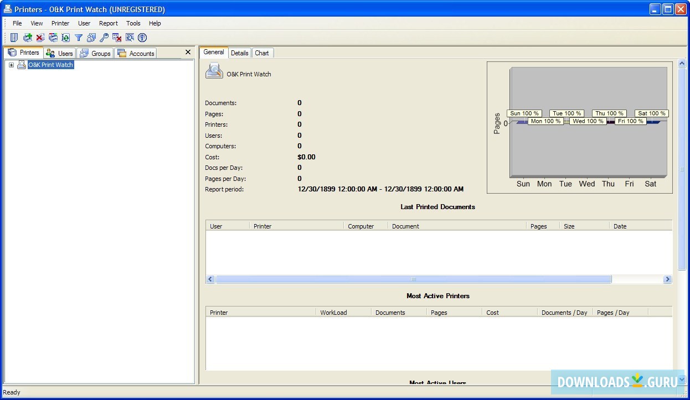Click the users group toolbar icon

point(91,38)
